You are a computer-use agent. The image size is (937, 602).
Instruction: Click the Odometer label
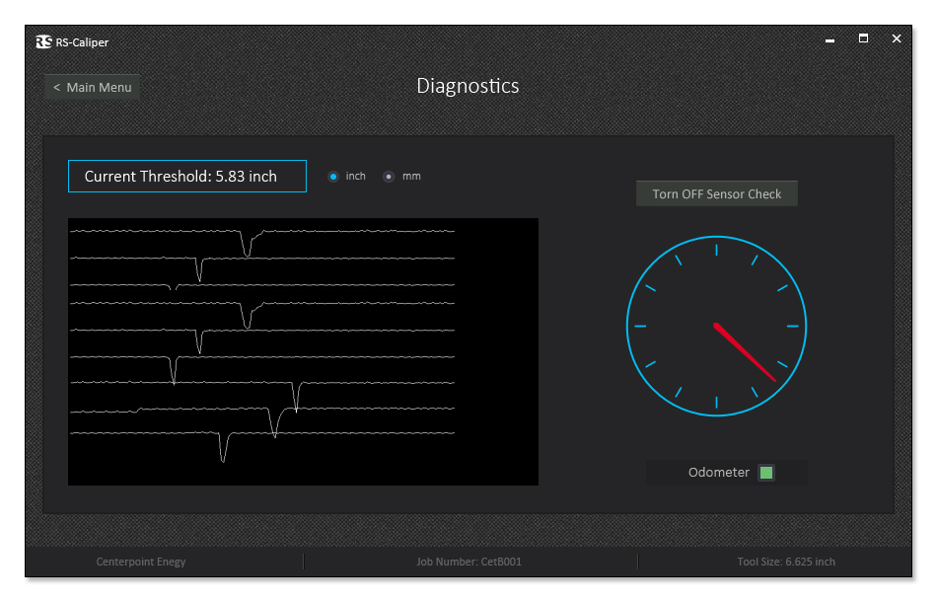click(718, 473)
